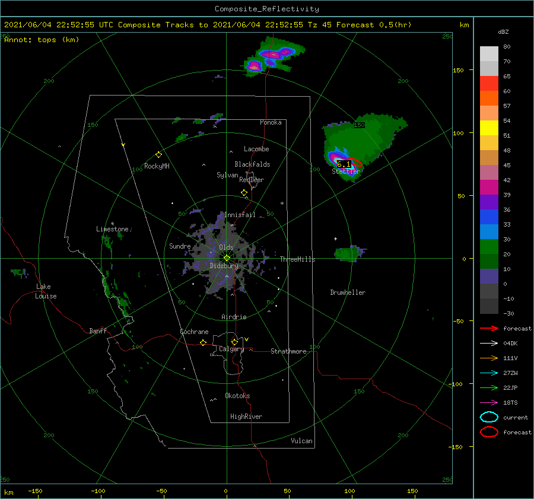Click the bright yellow swatch in dBZ scale
This screenshot has height=499, width=534.
(x=489, y=128)
